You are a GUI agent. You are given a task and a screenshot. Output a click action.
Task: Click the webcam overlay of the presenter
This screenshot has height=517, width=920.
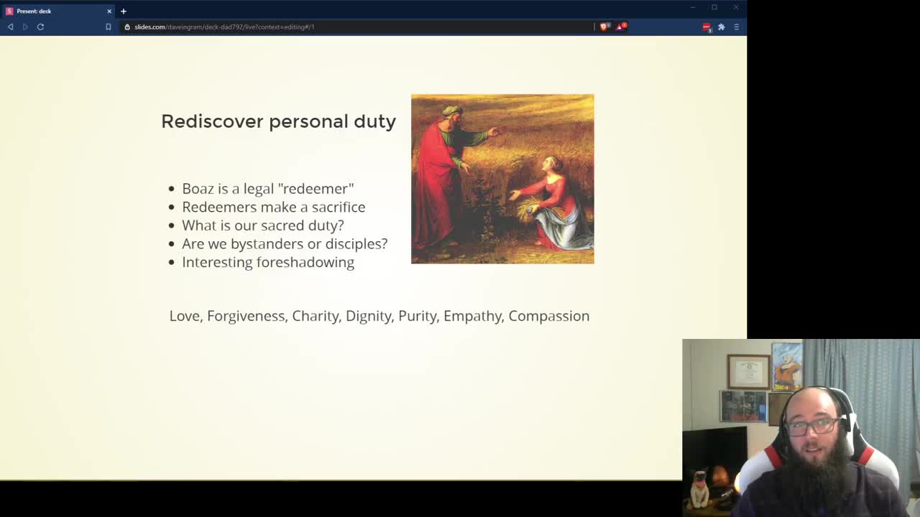click(x=801, y=428)
